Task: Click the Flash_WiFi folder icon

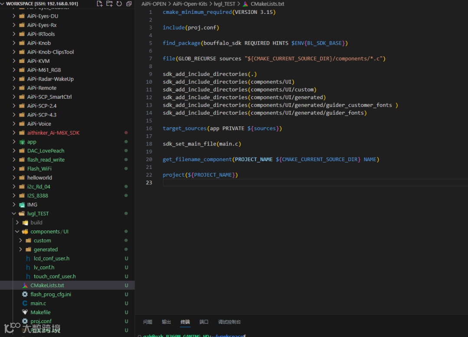Action: 22,169
